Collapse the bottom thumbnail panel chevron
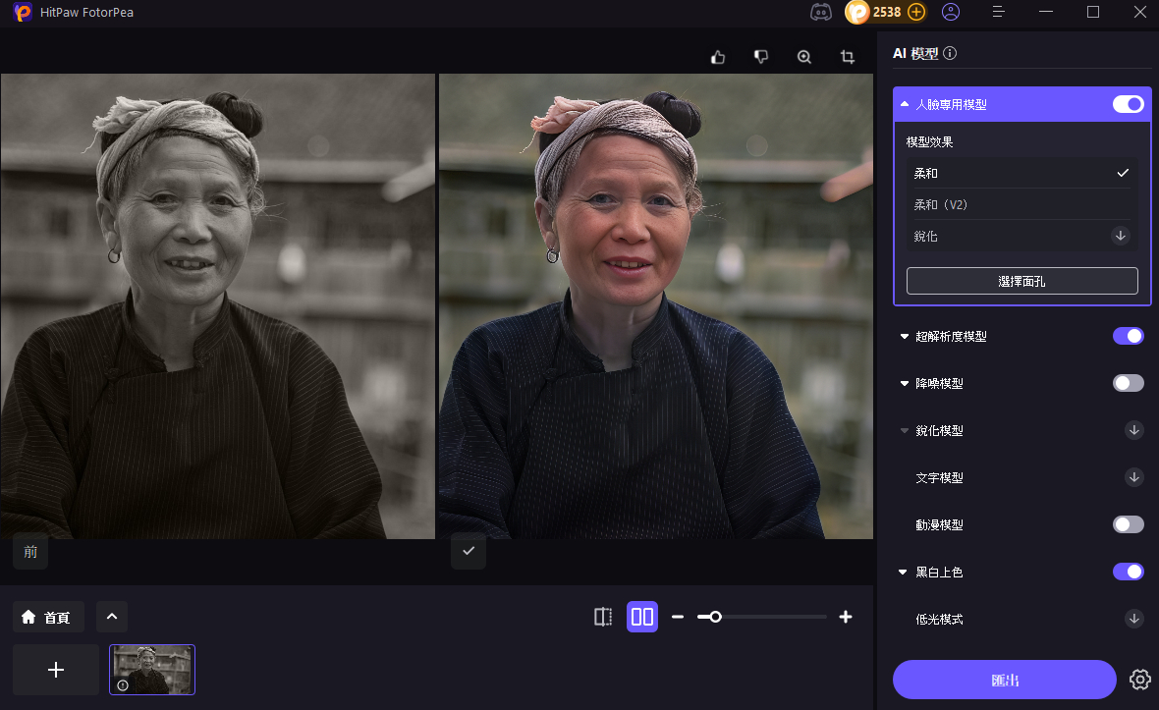 point(112,617)
